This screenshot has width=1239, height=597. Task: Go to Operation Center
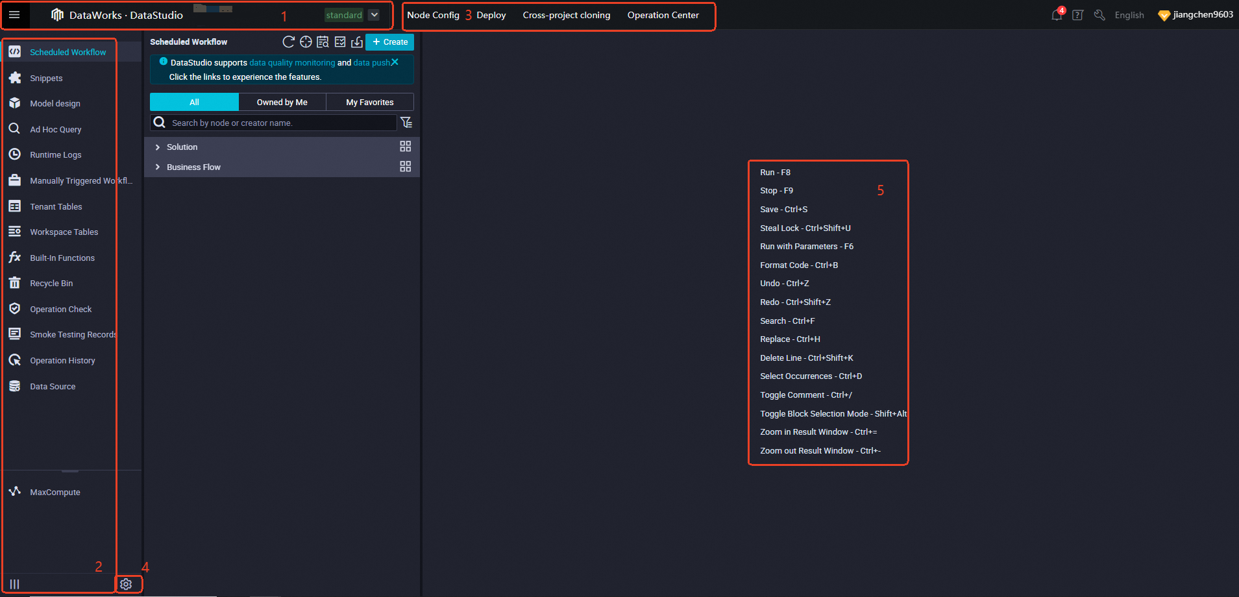point(663,15)
